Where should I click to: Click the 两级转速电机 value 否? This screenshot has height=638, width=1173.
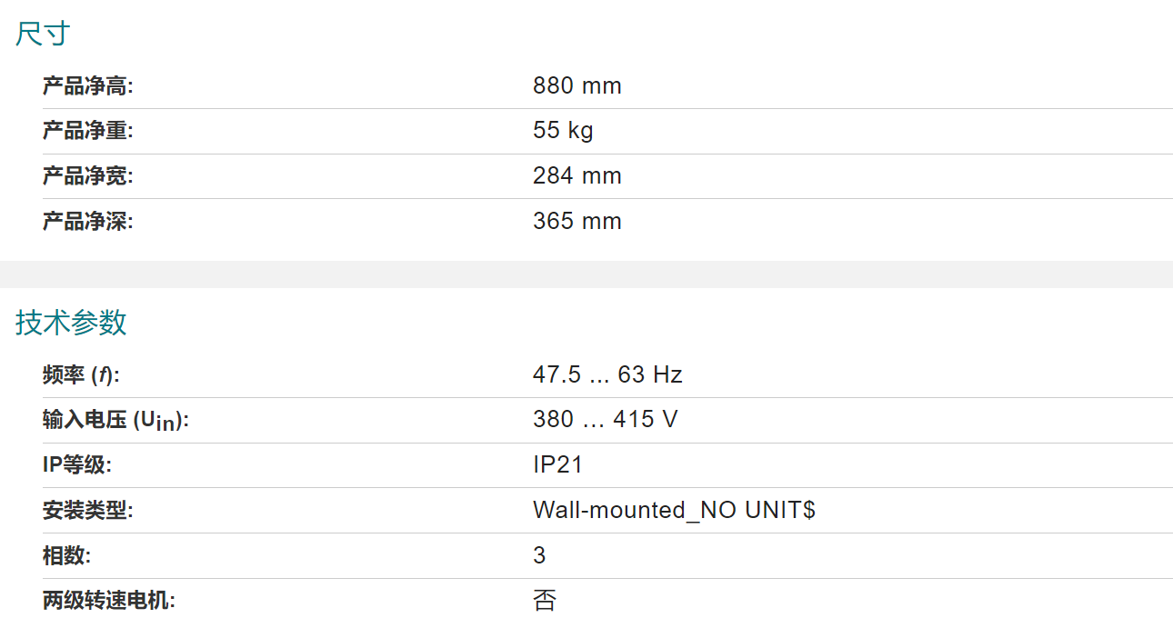544,601
